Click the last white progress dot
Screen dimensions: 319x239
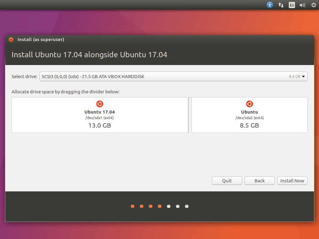187,206
